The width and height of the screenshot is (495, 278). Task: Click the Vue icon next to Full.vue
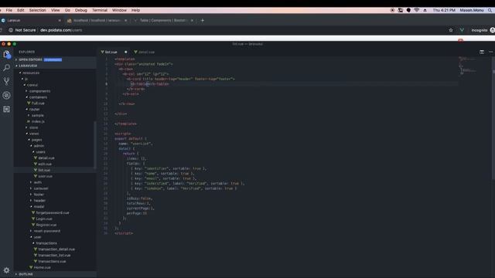click(x=29, y=103)
